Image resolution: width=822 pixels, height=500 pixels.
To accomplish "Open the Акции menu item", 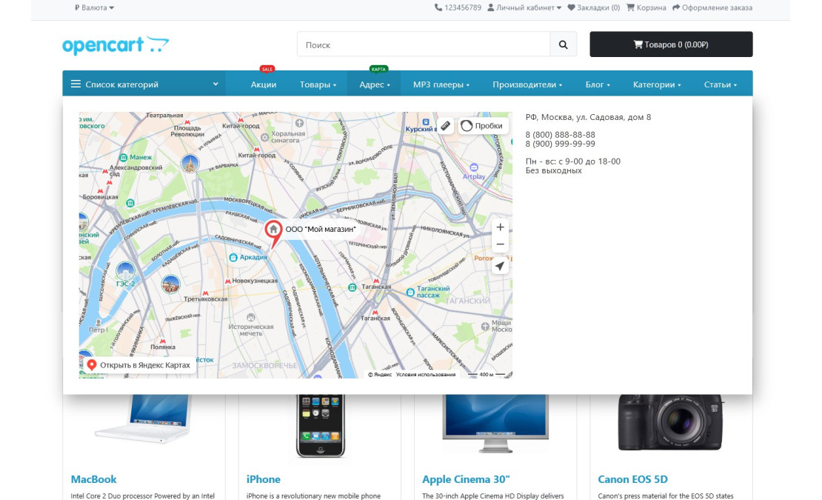I will (x=263, y=84).
